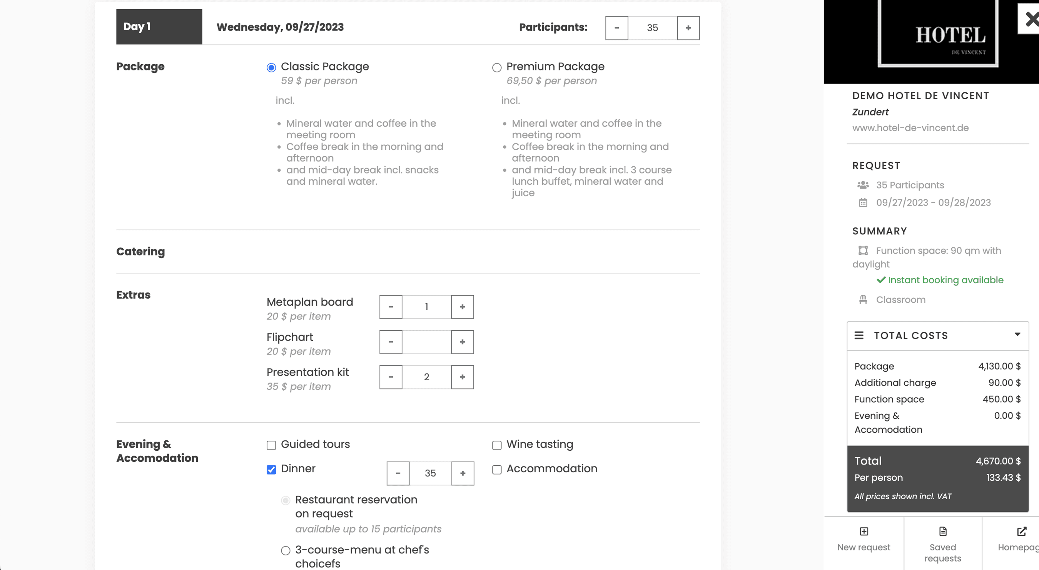
Task: Click the Homepage external link icon
Action: [1021, 531]
